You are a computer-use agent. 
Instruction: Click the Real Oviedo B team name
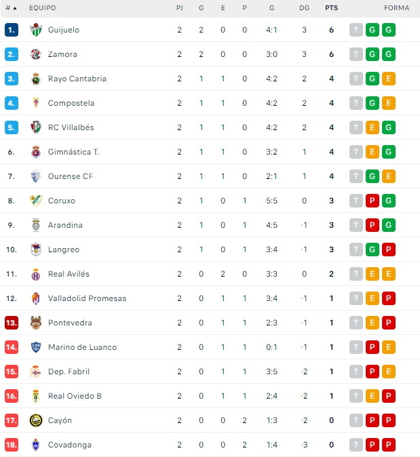75,396
